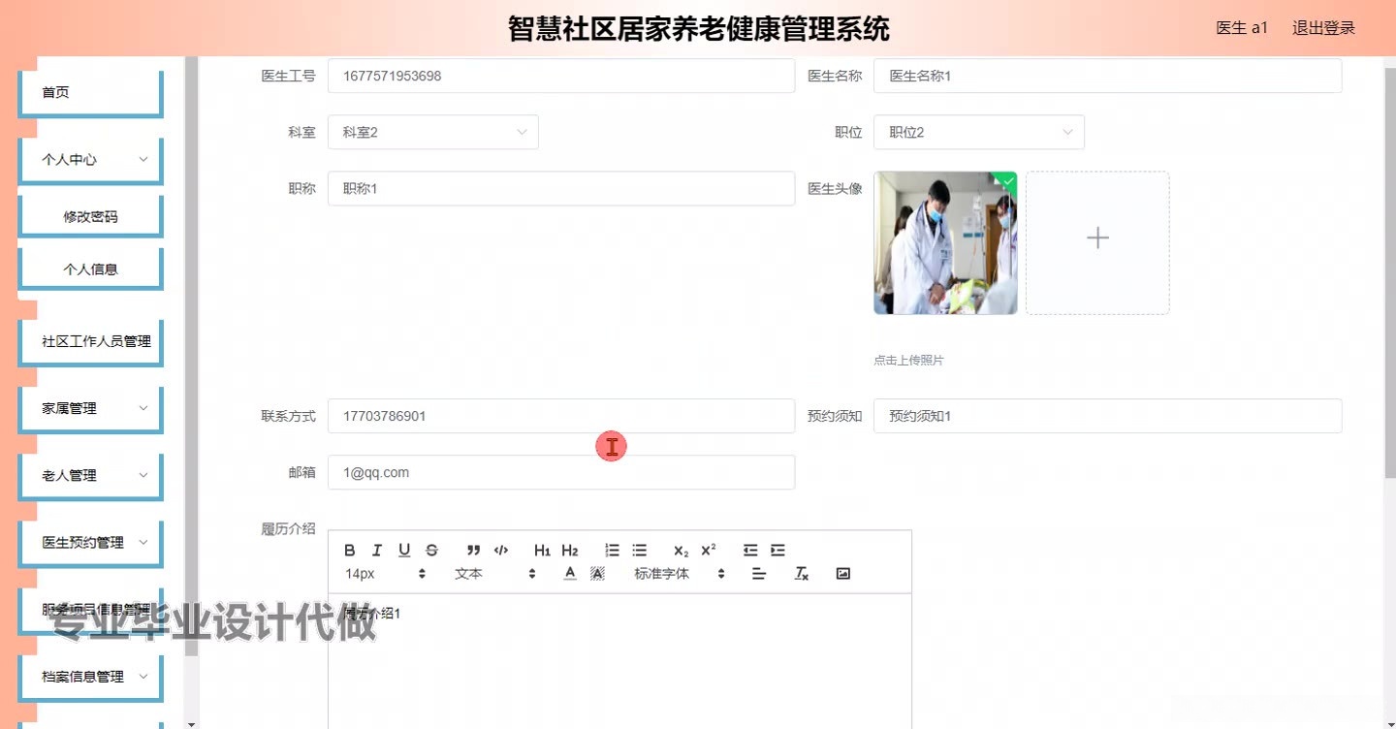Apply superscript formatting
This screenshot has height=729, width=1396.
point(709,551)
